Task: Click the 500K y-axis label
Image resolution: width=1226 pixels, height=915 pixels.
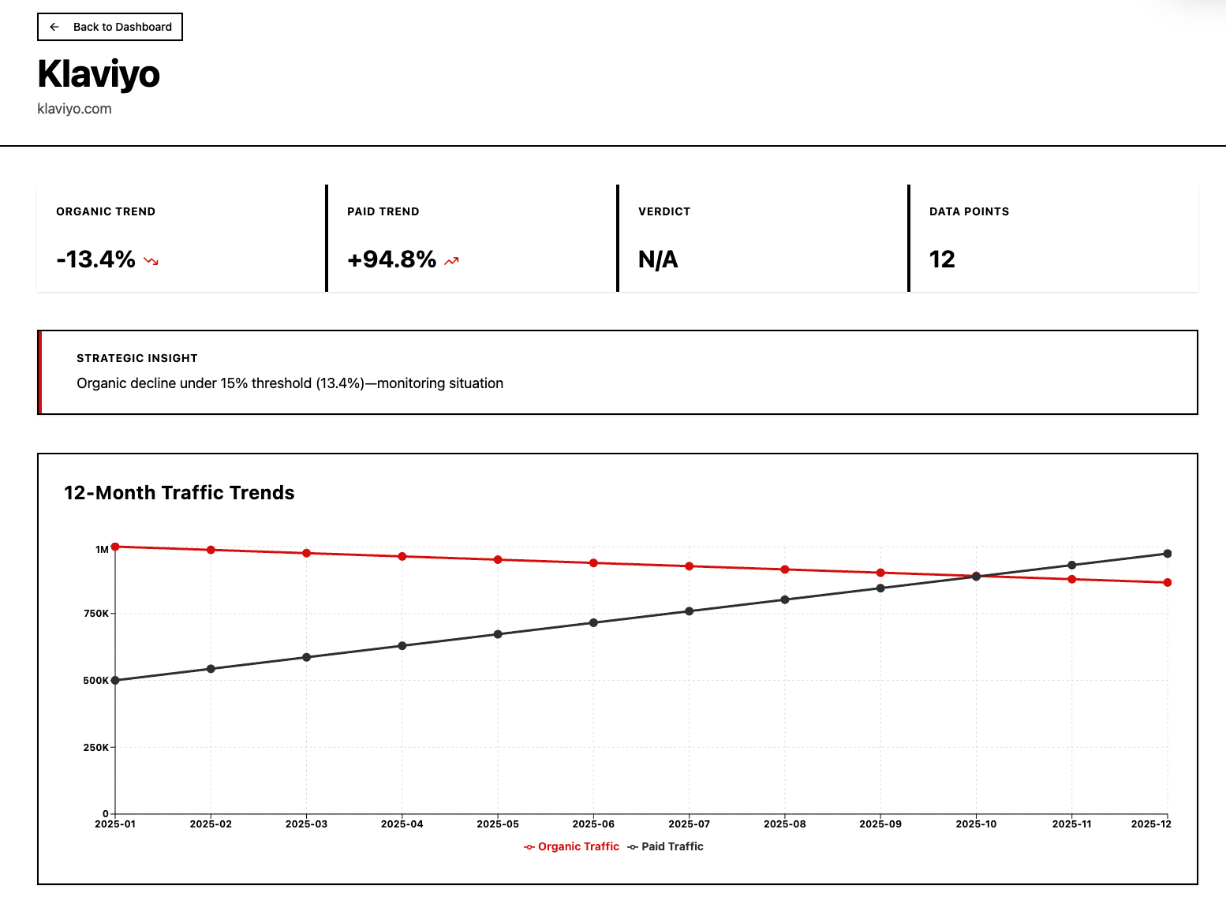Action: pos(96,681)
